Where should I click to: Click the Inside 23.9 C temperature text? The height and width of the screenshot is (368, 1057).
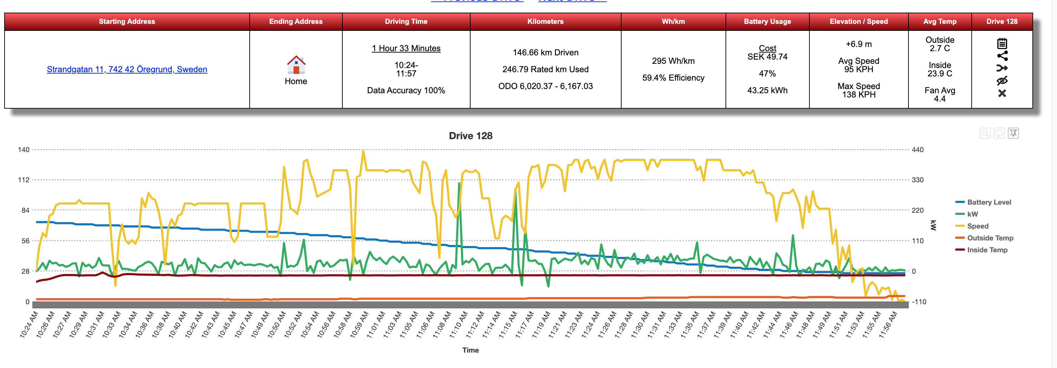tap(940, 69)
